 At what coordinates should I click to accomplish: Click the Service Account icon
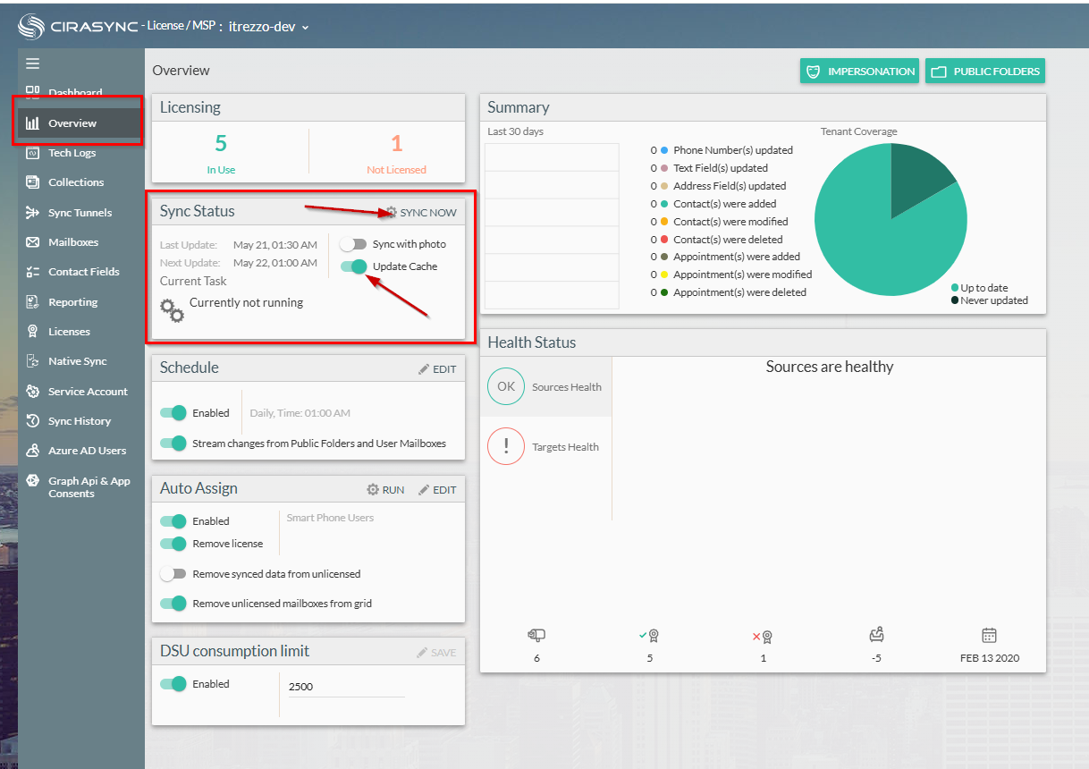click(33, 392)
